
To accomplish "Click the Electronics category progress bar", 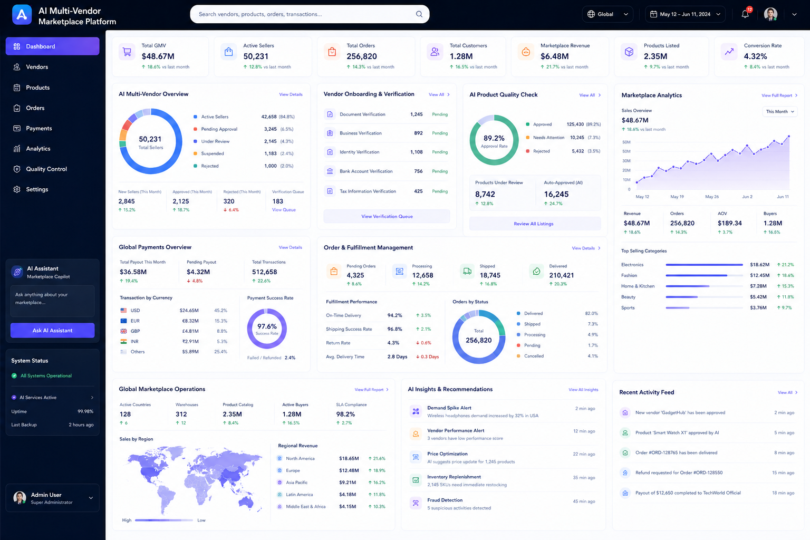I will pyautogui.click(x=704, y=265).
